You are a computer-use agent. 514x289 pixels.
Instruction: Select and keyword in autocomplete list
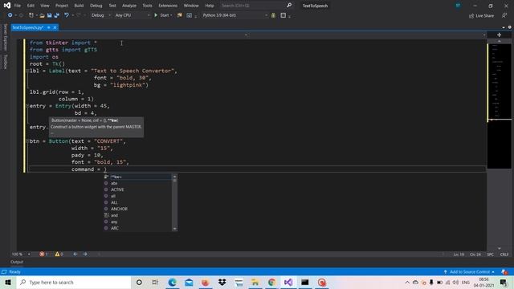pos(137,215)
